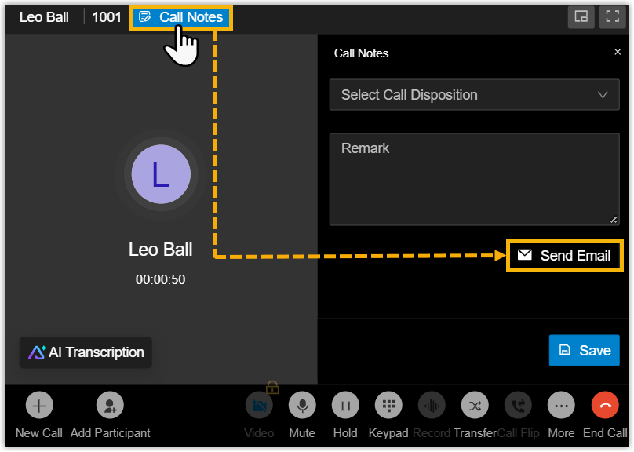This screenshot has width=634, height=452.
Task: Open AI Transcription
Action: tap(86, 352)
